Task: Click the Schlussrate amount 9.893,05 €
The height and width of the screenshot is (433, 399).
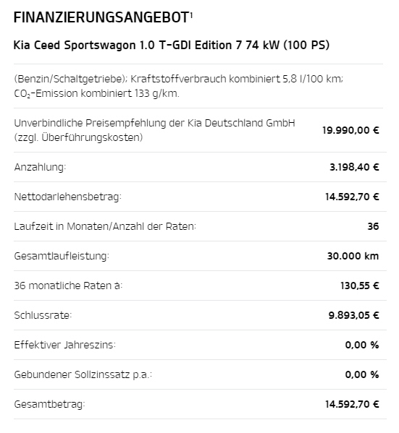Action: click(353, 315)
